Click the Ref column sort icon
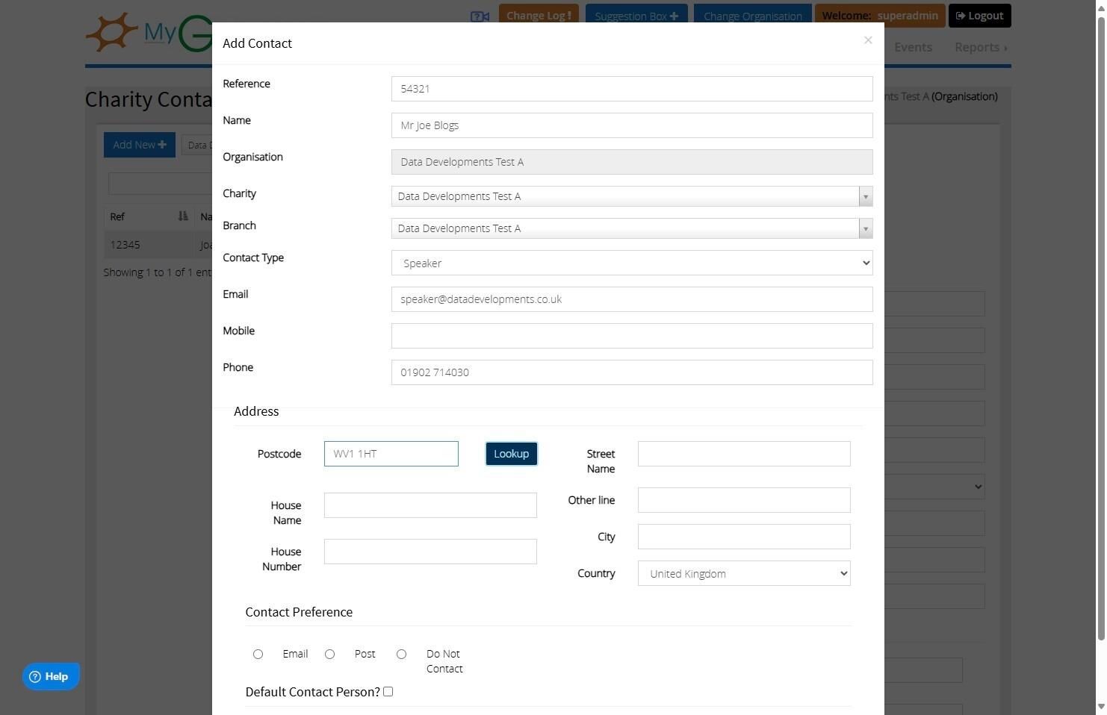This screenshot has width=1107, height=715. 183,216
